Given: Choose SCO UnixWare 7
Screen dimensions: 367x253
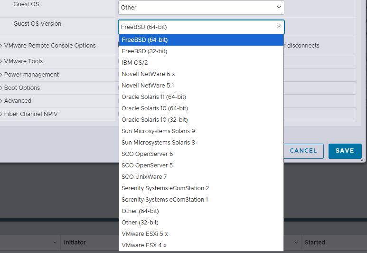Looking at the screenshot, I should click(201, 177).
